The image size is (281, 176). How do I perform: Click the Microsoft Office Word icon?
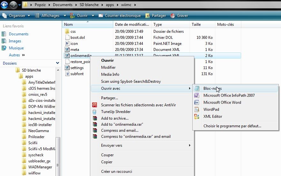tap(197, 102)
